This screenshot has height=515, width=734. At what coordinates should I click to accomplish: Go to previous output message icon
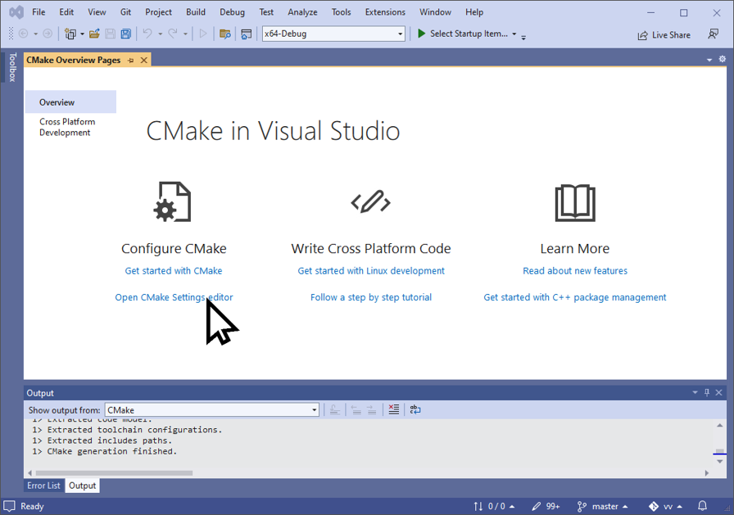pos(356,409)
